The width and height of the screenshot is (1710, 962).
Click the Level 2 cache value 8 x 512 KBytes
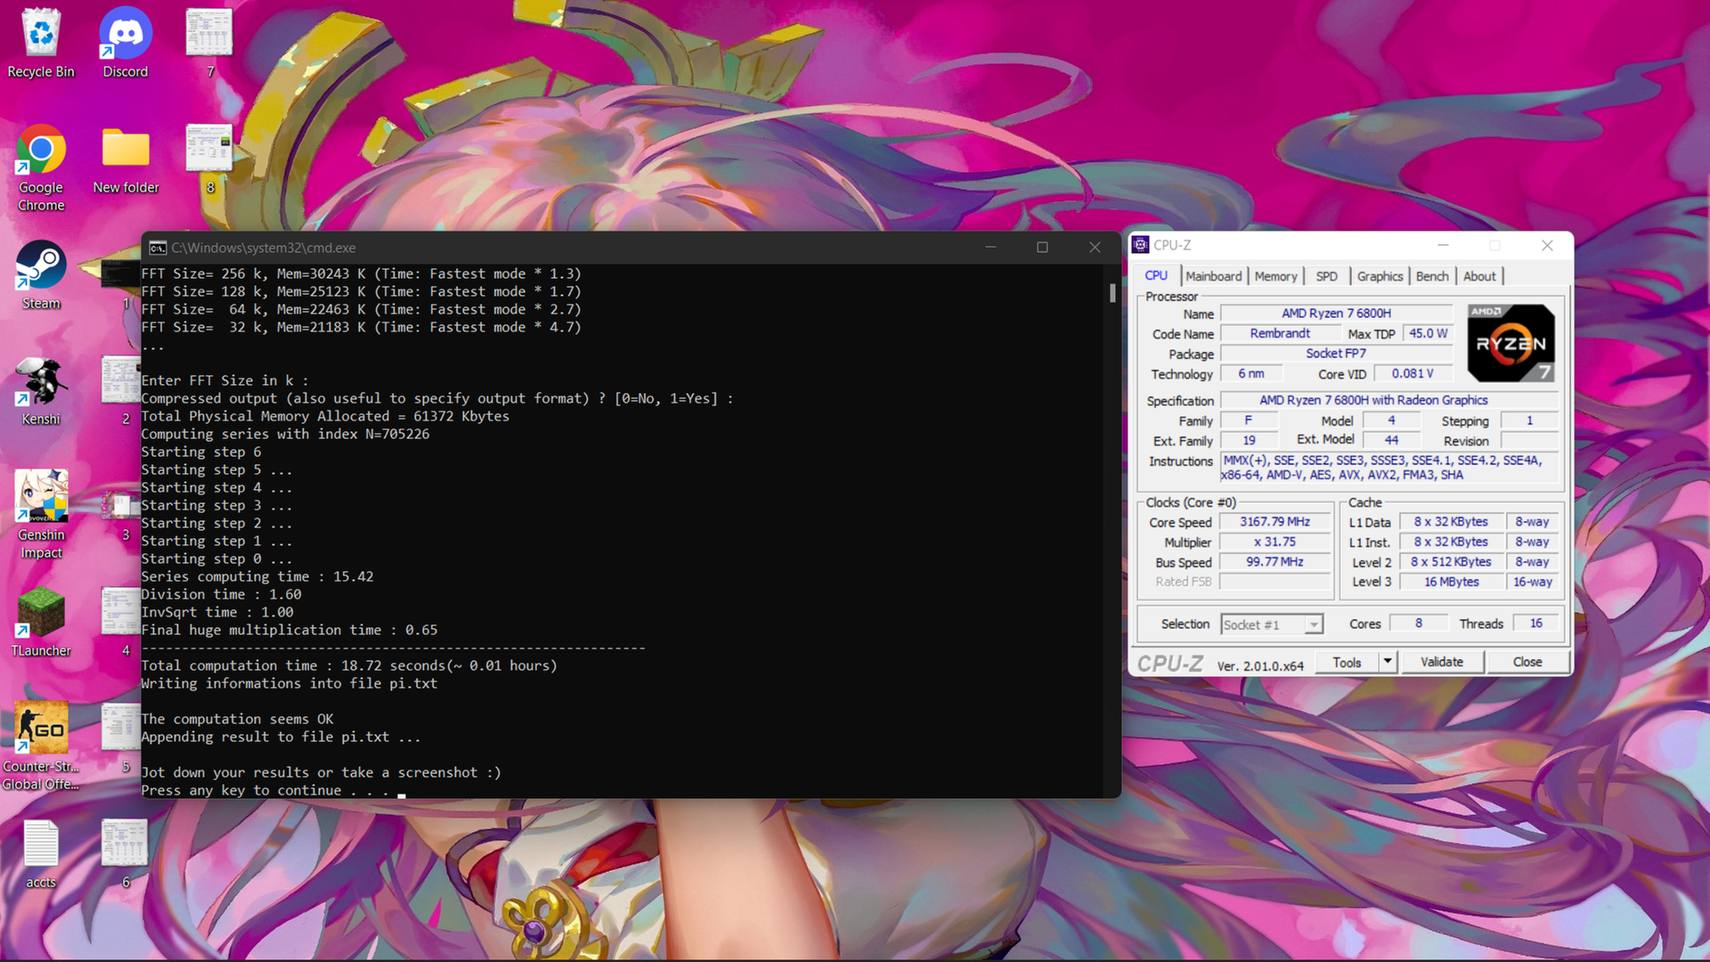1451,562
